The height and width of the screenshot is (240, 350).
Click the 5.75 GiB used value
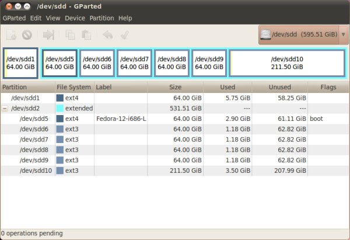[x=238, y=98]
